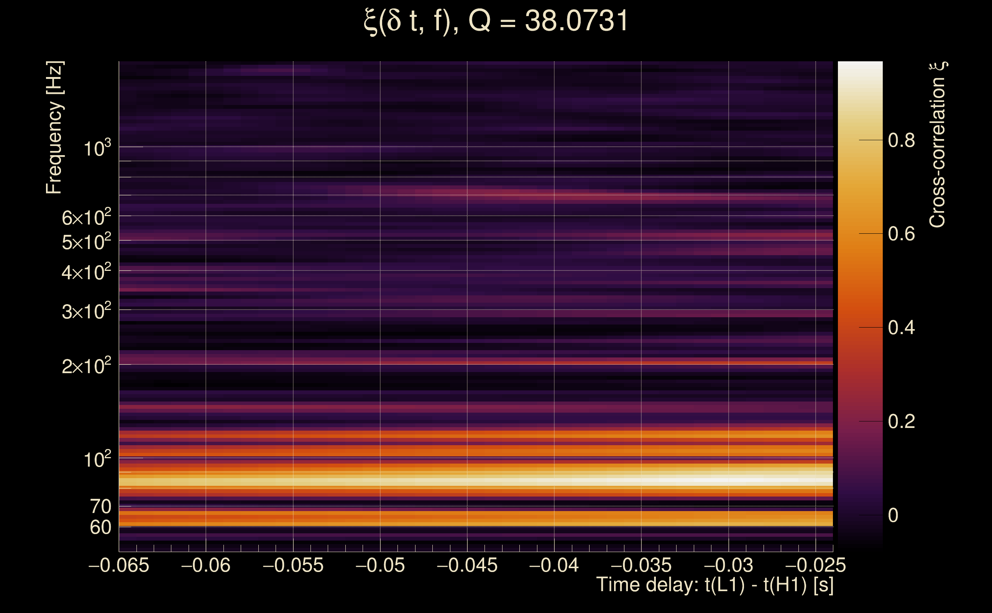Click the Frequency [Hz] y-axis label
992x613 pixels.
click(x=54, y=128)
